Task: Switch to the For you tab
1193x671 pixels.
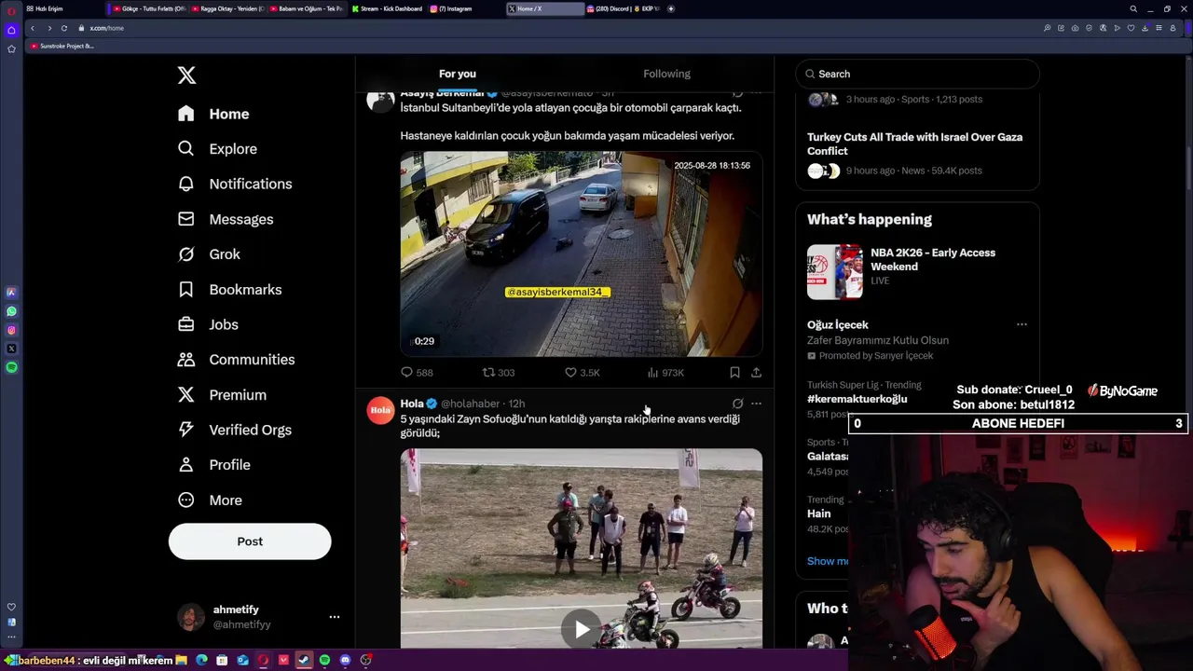Action: pyautogui.click(x=458, y=74)
